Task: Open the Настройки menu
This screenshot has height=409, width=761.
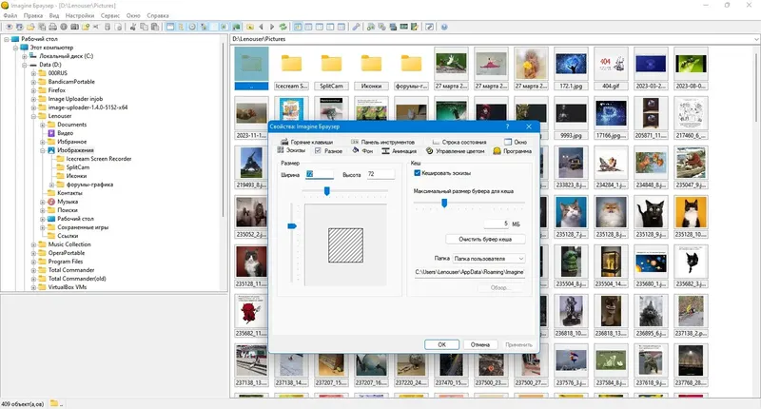Action: pos(80,15)
